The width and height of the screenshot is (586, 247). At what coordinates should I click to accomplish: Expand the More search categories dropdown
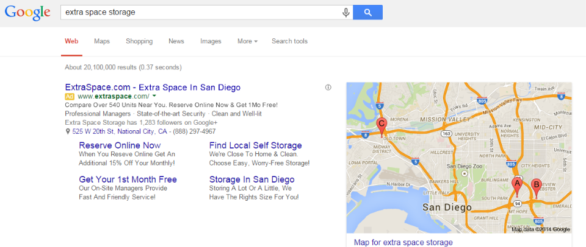247,41
